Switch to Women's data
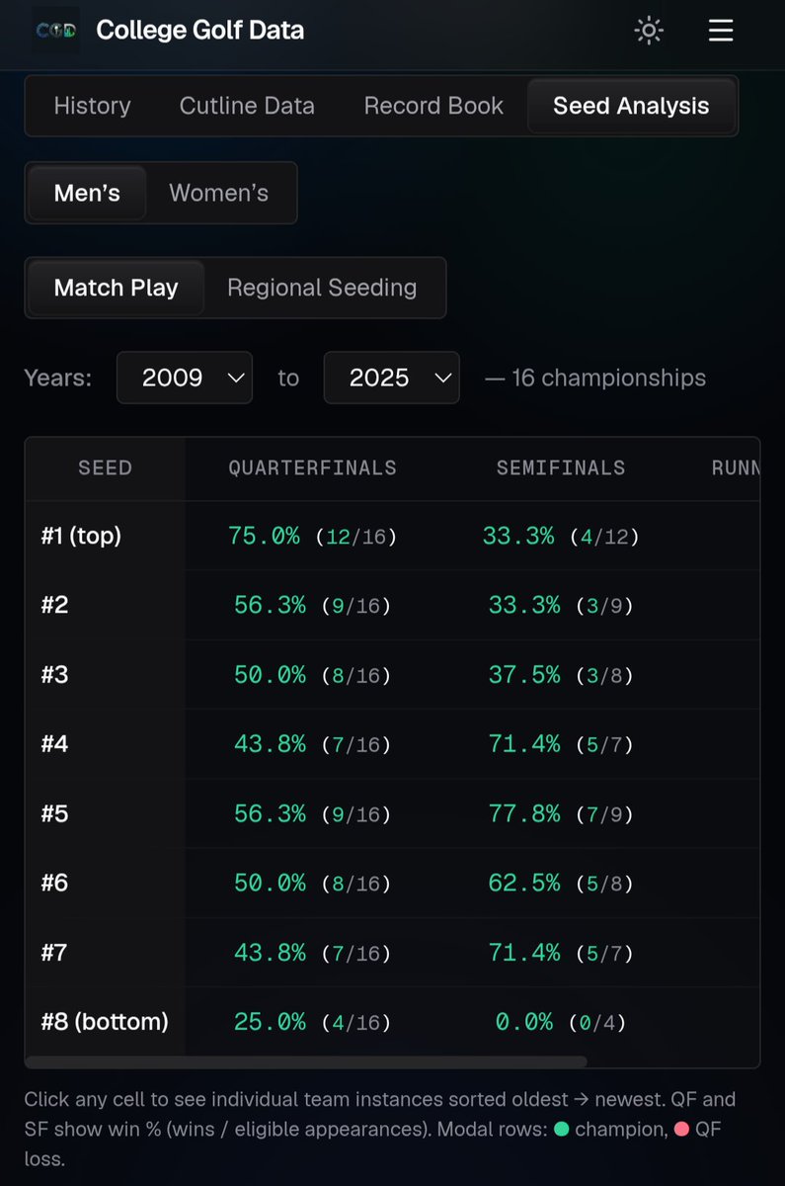Image resolution: width=785 pixels, height=1186 pixels. pyautogui.click(x=219, y=193)
